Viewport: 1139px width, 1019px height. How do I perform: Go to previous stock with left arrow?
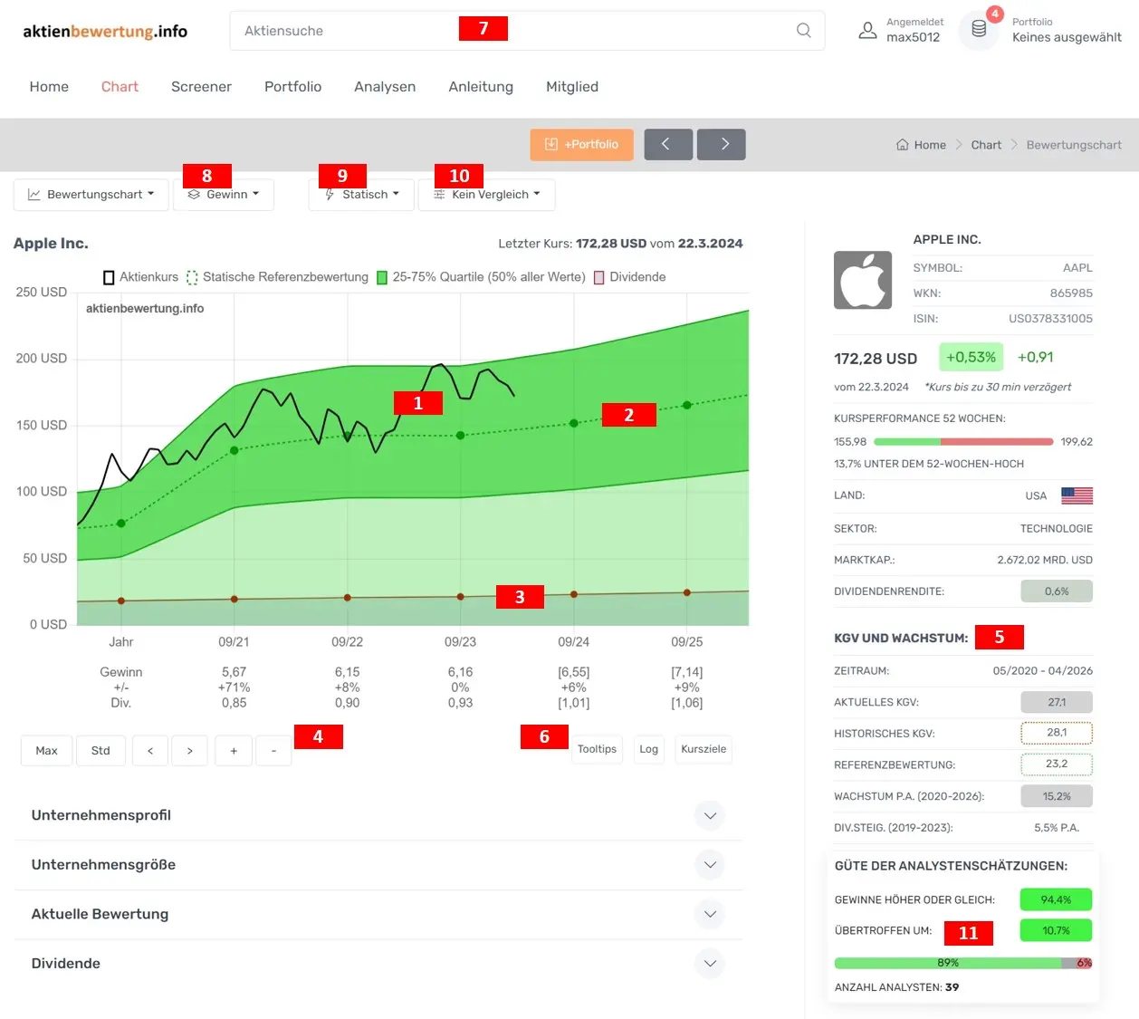(x=668, y=144)
